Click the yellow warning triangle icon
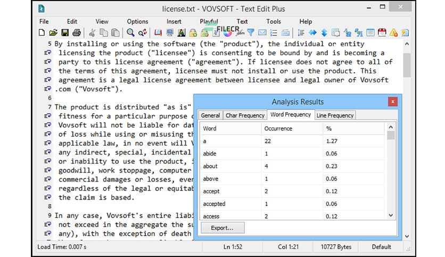The width and height of the screenshot is (445, 257). pos(393,33)
